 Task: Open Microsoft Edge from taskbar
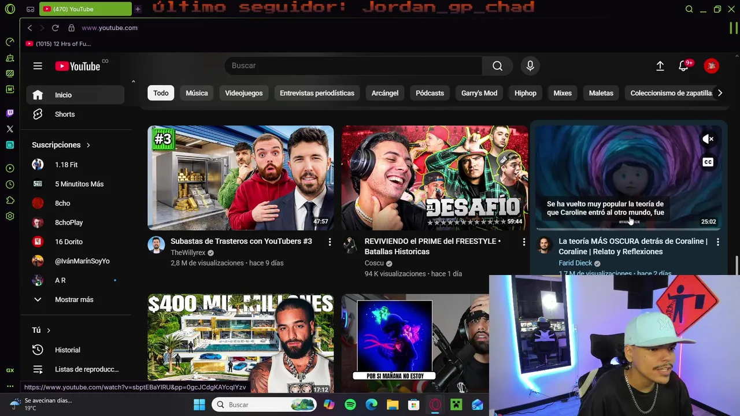pyautogui.click(x=372, y=405)
